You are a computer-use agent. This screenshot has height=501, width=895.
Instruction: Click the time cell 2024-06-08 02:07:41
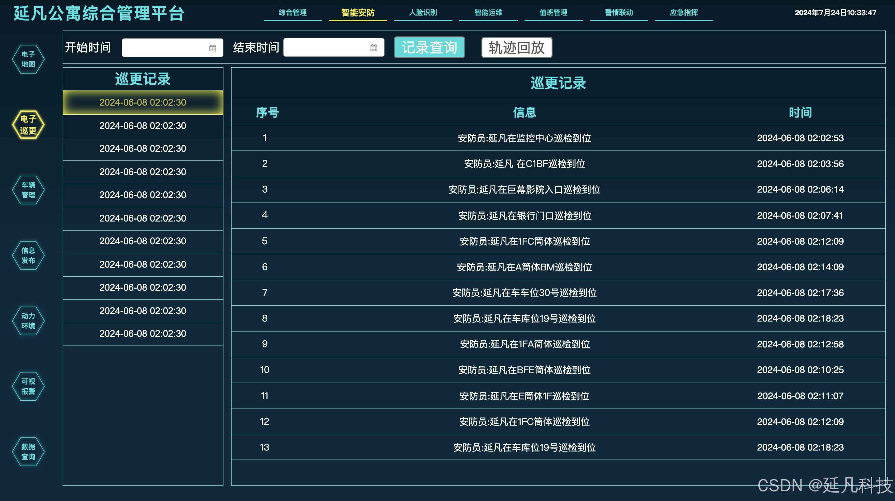click(800, 215)
